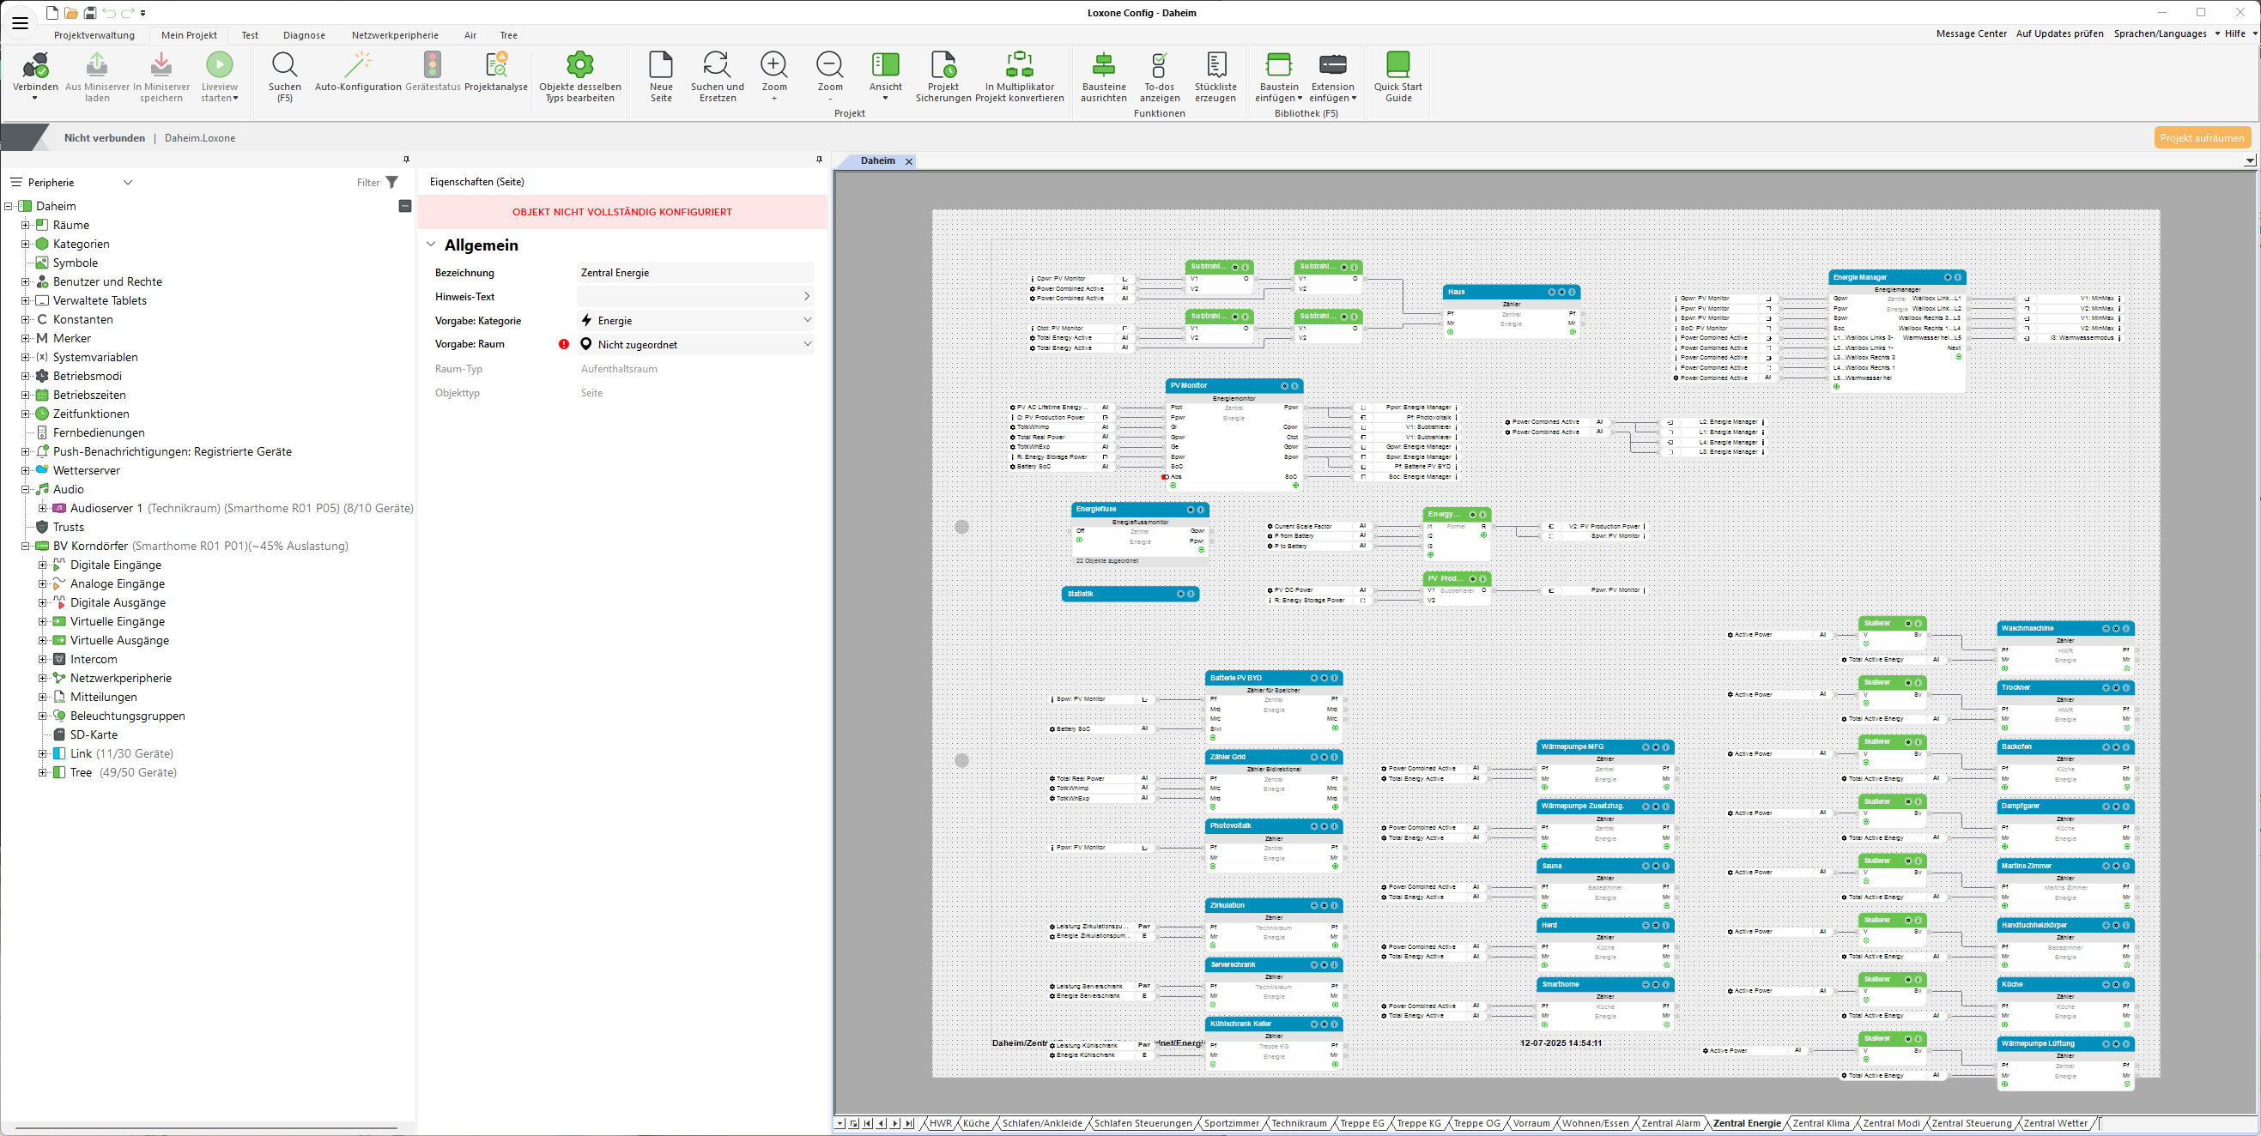Click the Bezeichnung field Zentral Energie
The width and height of the screenshot is (2261, 1136).
[x=694, y=273]
